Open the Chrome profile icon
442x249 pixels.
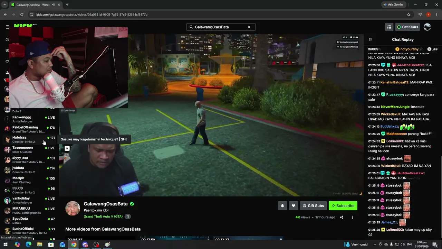(428, 15)
